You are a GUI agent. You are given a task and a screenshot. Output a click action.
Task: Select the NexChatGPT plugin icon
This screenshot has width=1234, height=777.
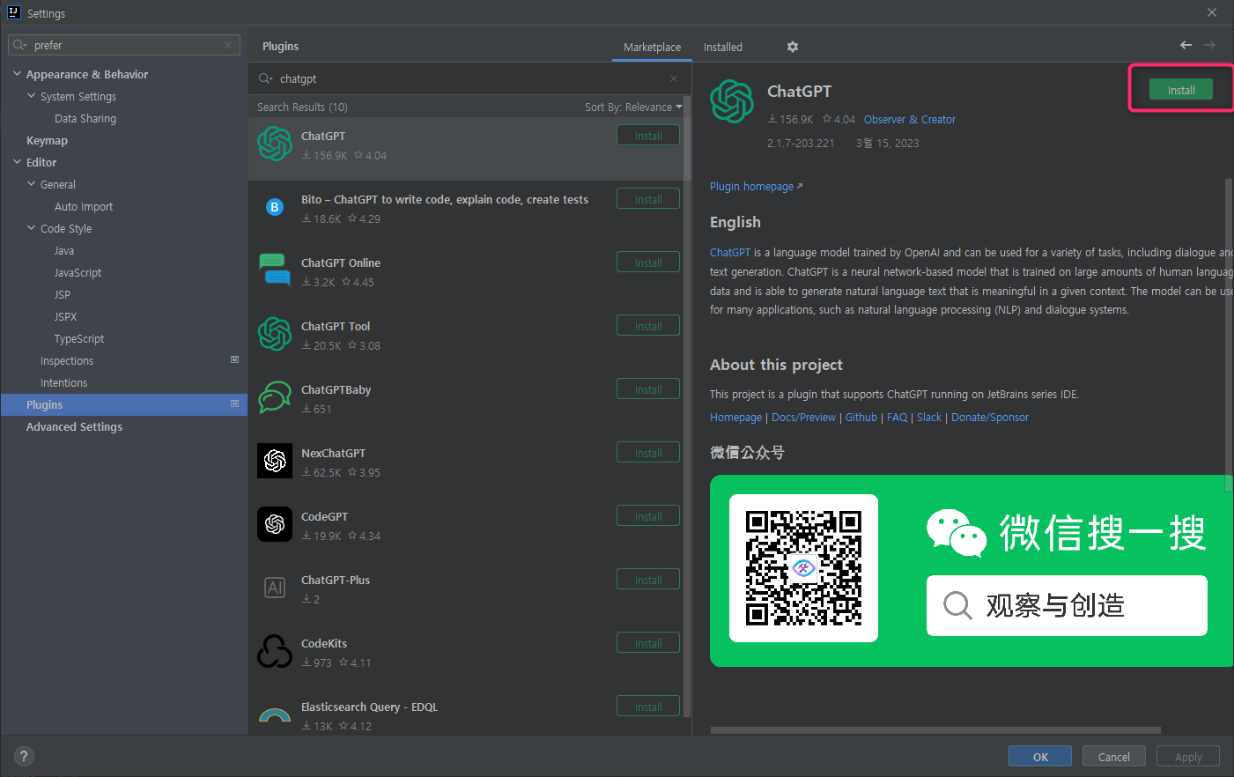click(x=275, y=461)
